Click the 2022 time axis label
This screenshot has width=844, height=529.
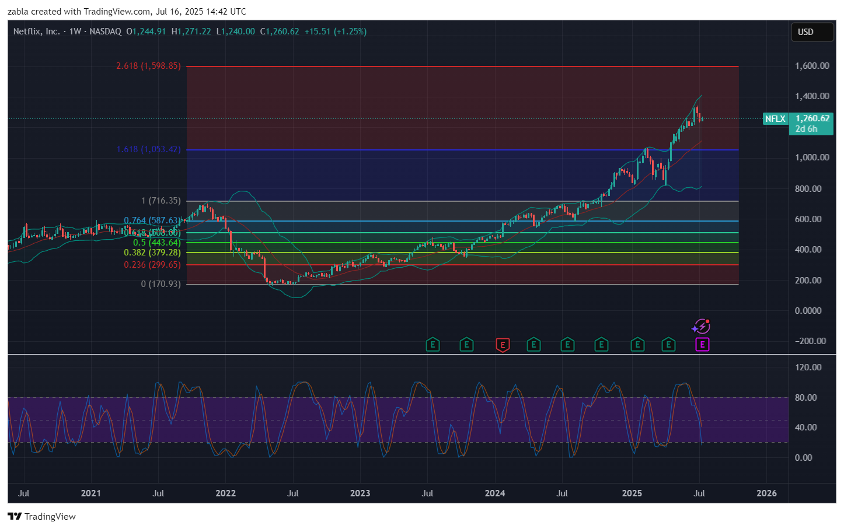(x=226, y=493)
